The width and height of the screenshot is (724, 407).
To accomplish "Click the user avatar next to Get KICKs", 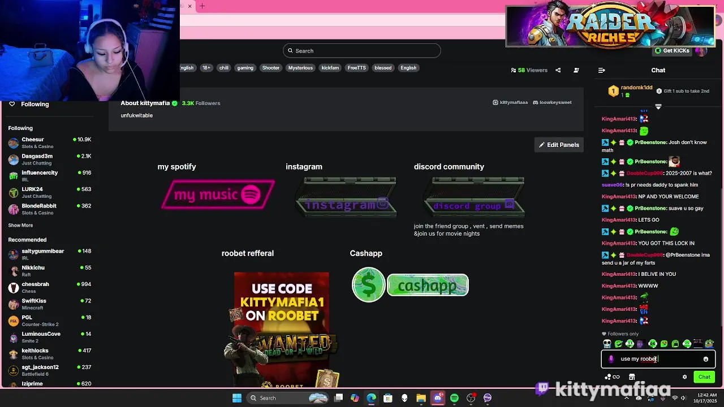I will pyautogui.click(x=701, y=51).
